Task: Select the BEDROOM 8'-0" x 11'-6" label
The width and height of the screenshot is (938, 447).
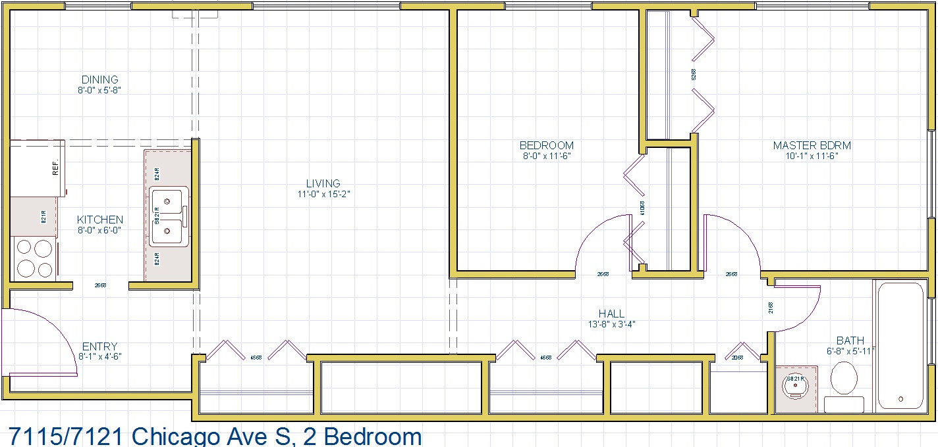Action: tap(546, 151)
